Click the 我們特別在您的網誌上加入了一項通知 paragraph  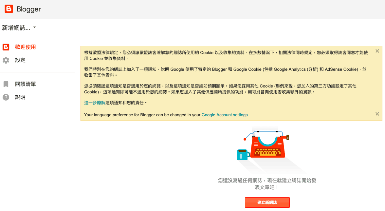pyautogui.click(x=225, y=72)
